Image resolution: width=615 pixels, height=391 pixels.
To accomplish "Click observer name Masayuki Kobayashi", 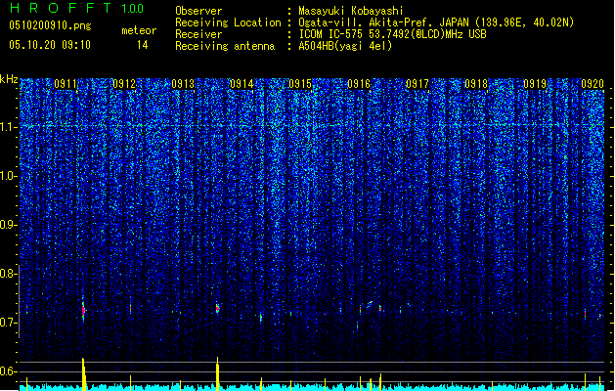I will click(351, 11).
